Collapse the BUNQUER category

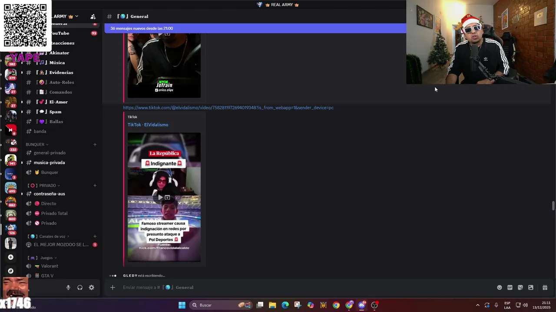tap(37, 144)
